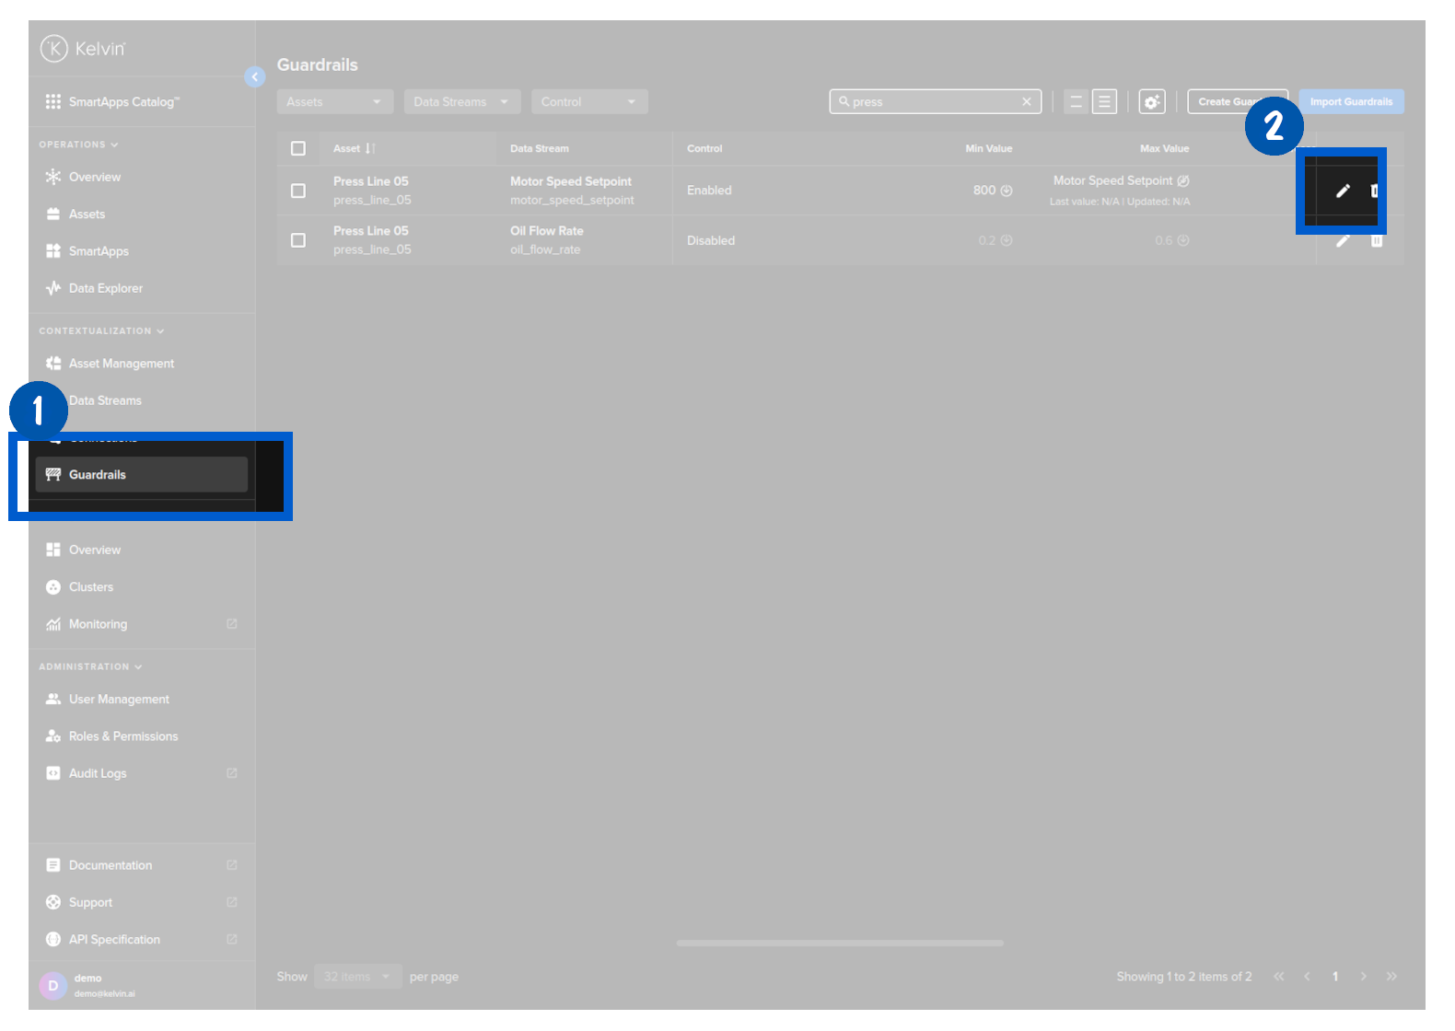Toggle the select-all checkbox in table header

tap(298, 149)
